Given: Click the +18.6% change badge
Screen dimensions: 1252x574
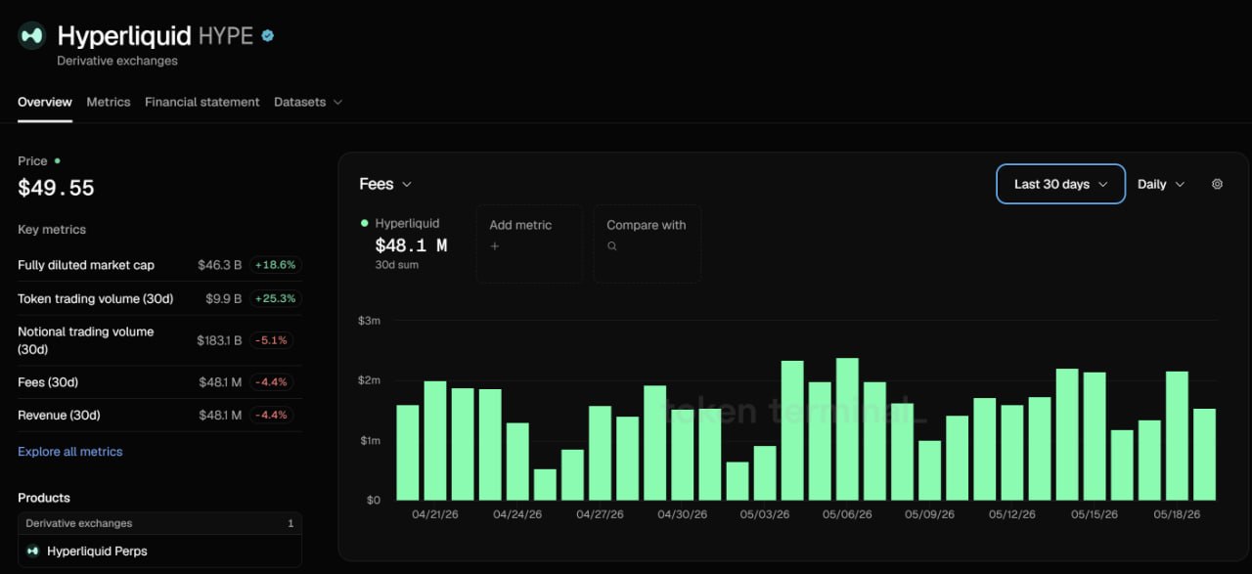Looking at the screenshot, I should tap(276, 265).
